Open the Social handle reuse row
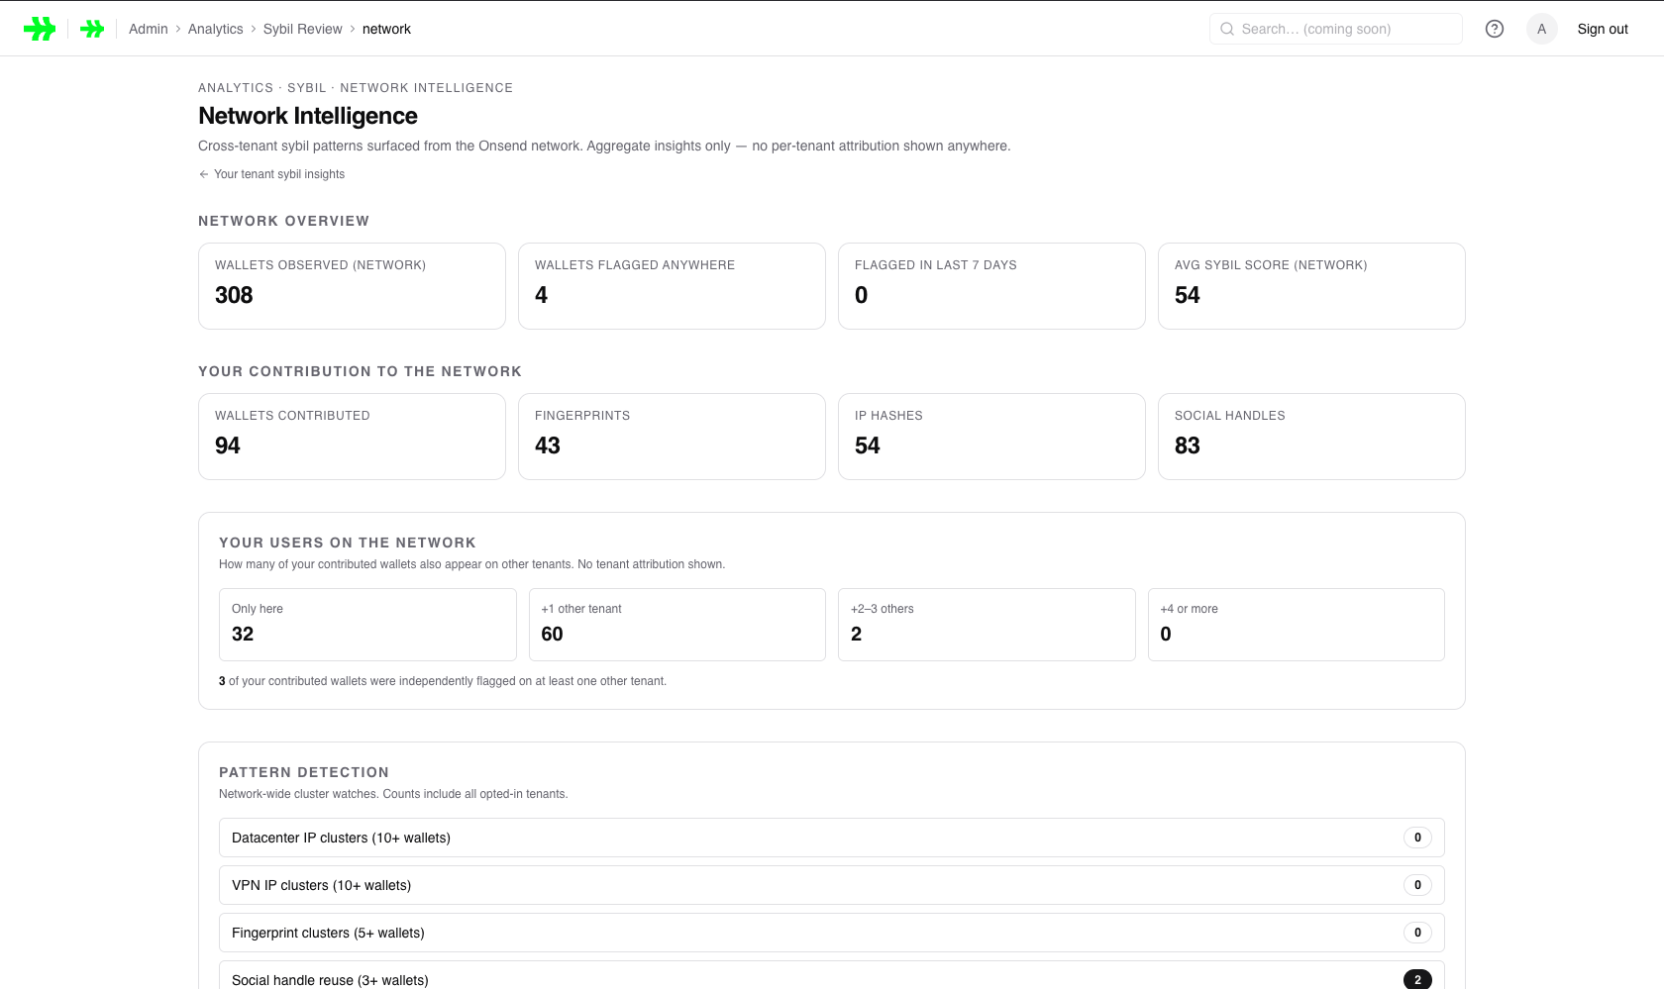Screen dimensions: 1664x989 coord(832,976)
